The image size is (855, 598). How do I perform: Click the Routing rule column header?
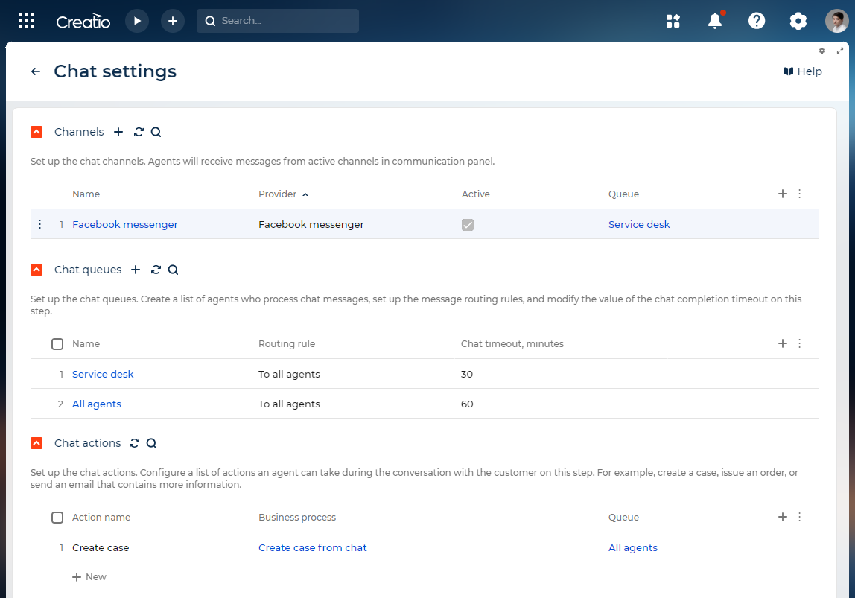(x=287, y=344)
